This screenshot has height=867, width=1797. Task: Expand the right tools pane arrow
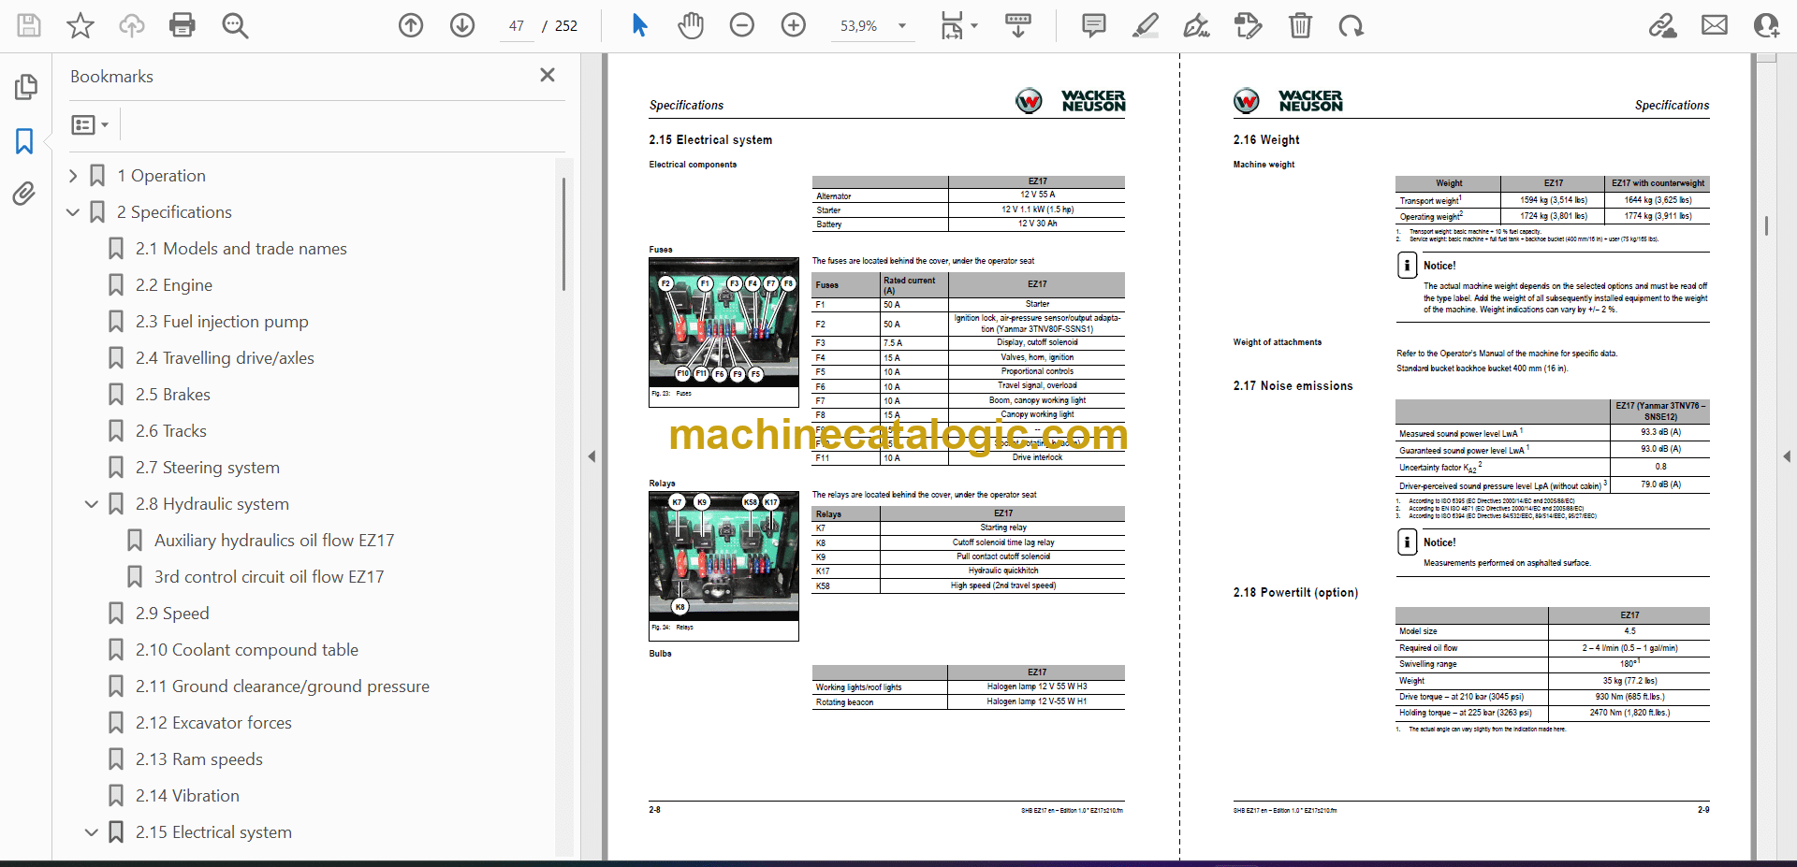(1787, 456)
